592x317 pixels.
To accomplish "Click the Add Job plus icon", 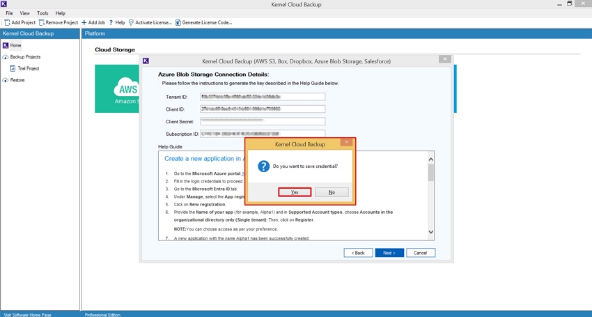I will pos(84,23).
